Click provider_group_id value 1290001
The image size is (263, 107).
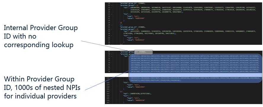141,3
